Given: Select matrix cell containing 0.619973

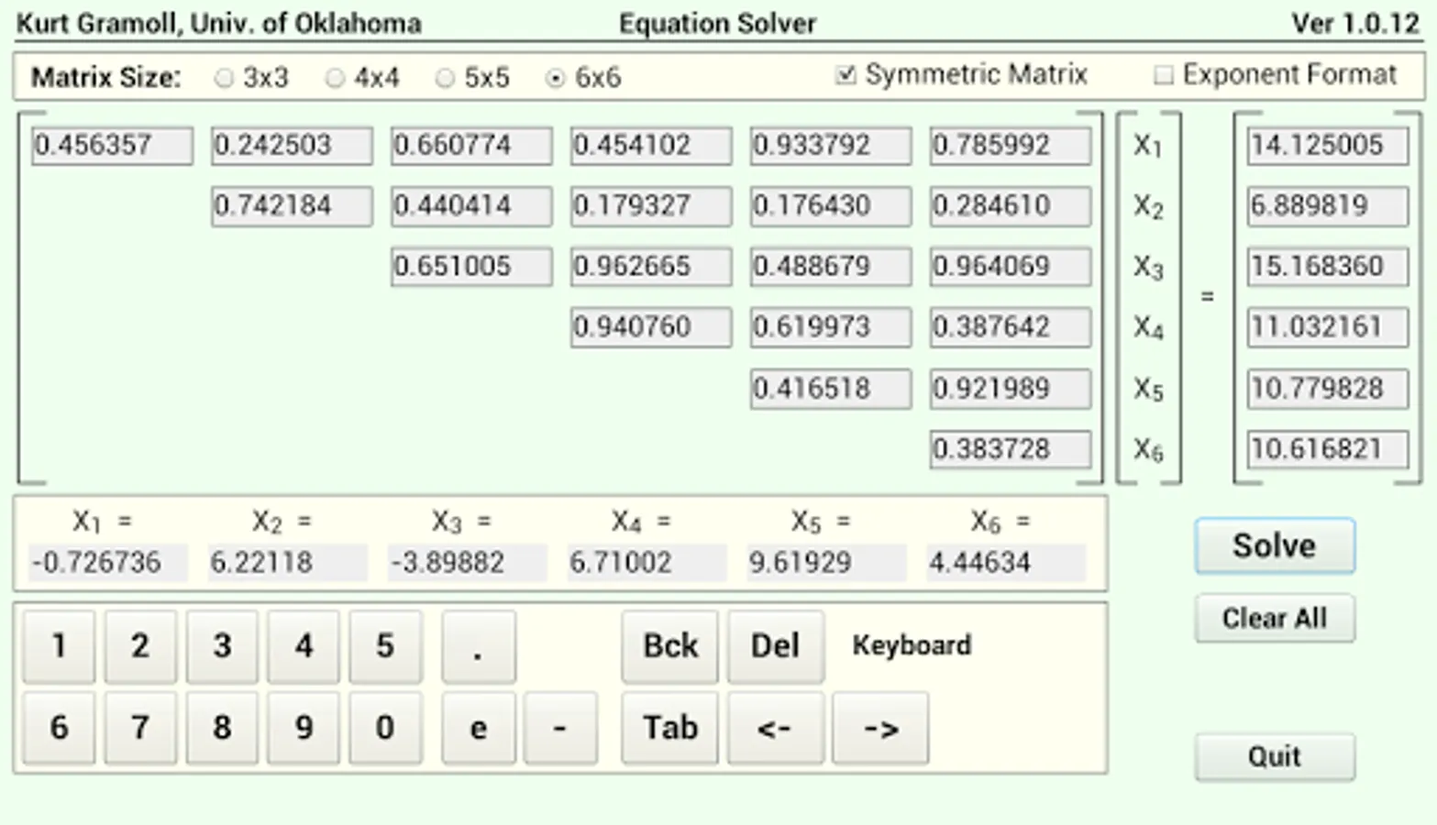Looking at the screenshot, I should (x=831, y=327).
